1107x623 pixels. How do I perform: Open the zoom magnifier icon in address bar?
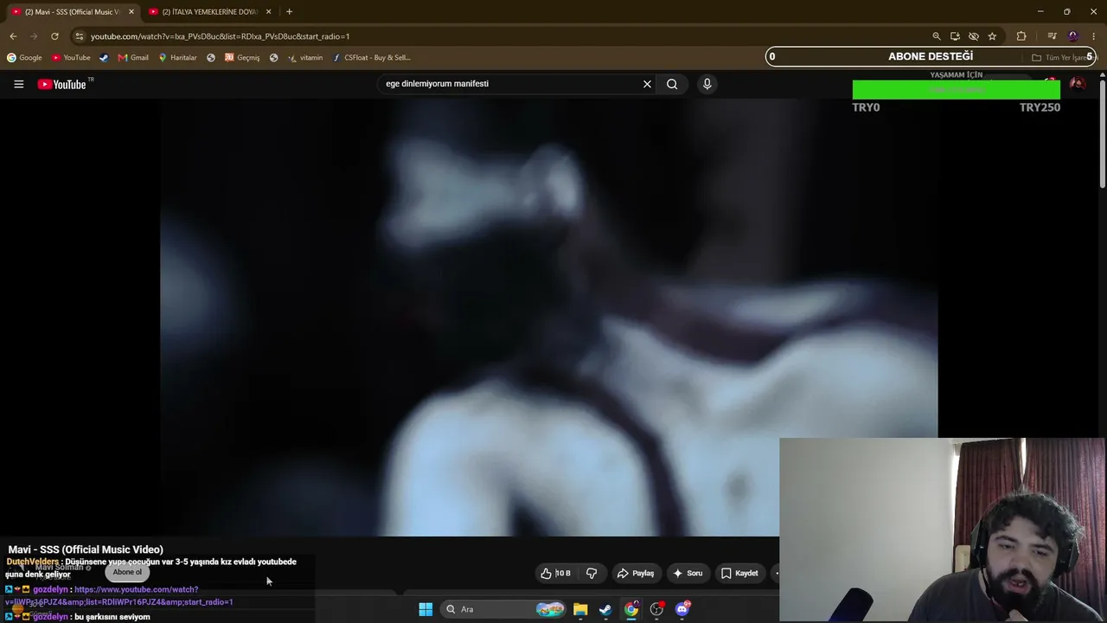tap(936, 36)
